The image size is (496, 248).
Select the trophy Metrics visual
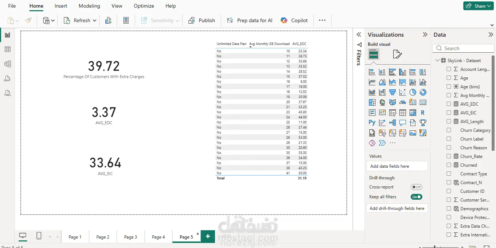coord(423,123)
